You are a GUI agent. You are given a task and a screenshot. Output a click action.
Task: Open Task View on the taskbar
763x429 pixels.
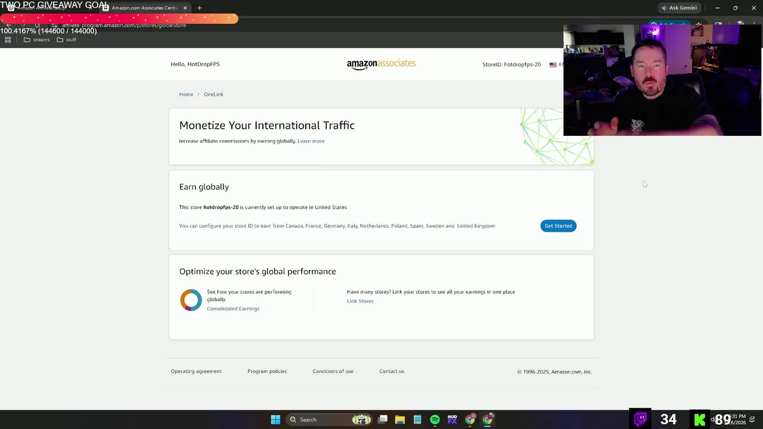[383, 419]
